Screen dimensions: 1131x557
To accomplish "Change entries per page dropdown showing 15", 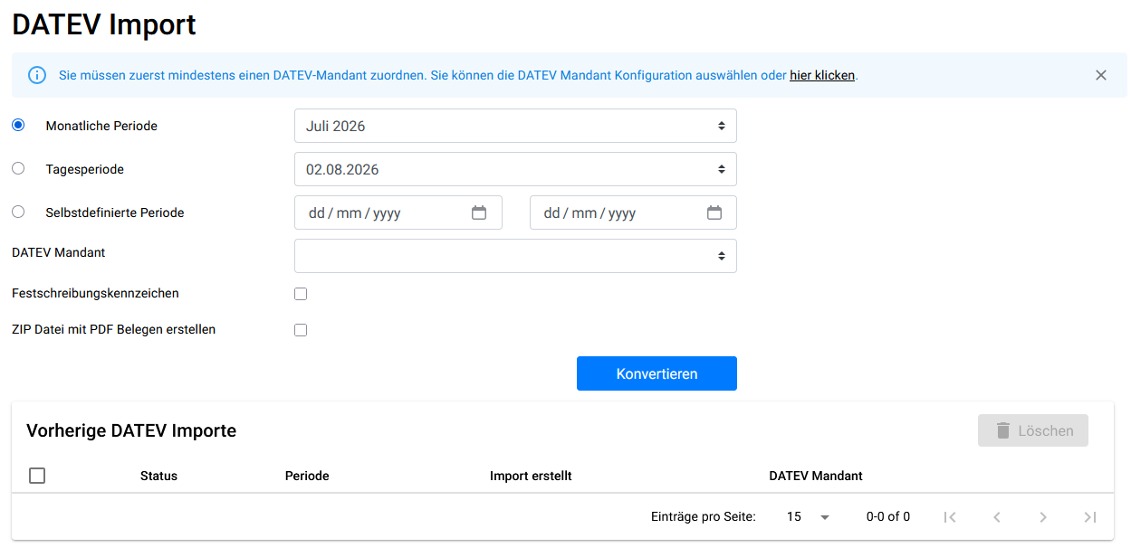I will tap(808, 517).
